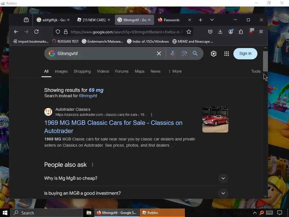List all tabs dropdown arrow

coord(212,20)
